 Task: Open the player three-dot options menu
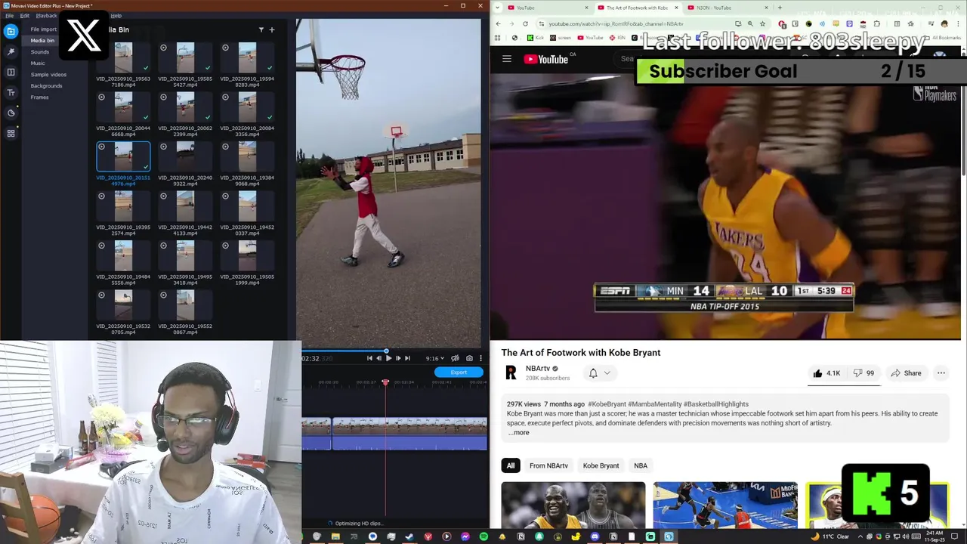[x=480, y=358]
